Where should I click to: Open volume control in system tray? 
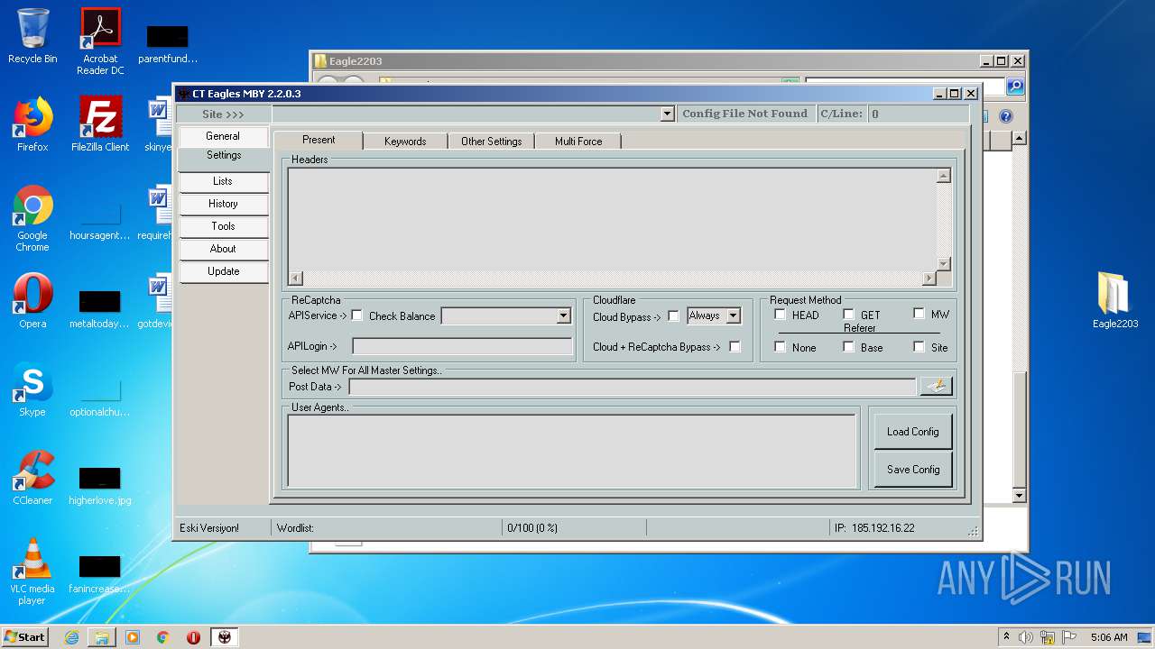tap(1026, 637)
